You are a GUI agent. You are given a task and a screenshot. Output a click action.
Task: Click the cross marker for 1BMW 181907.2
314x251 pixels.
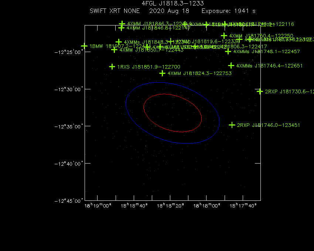(x=84, y=46)
